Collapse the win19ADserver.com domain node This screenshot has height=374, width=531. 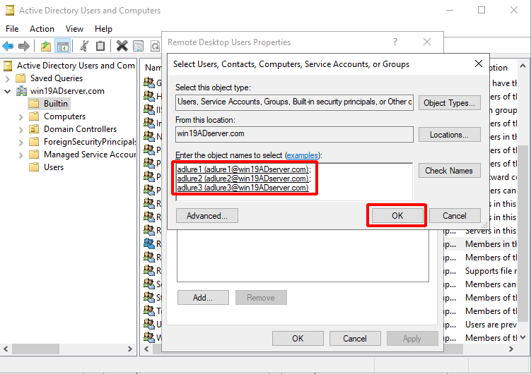[8, 91]
